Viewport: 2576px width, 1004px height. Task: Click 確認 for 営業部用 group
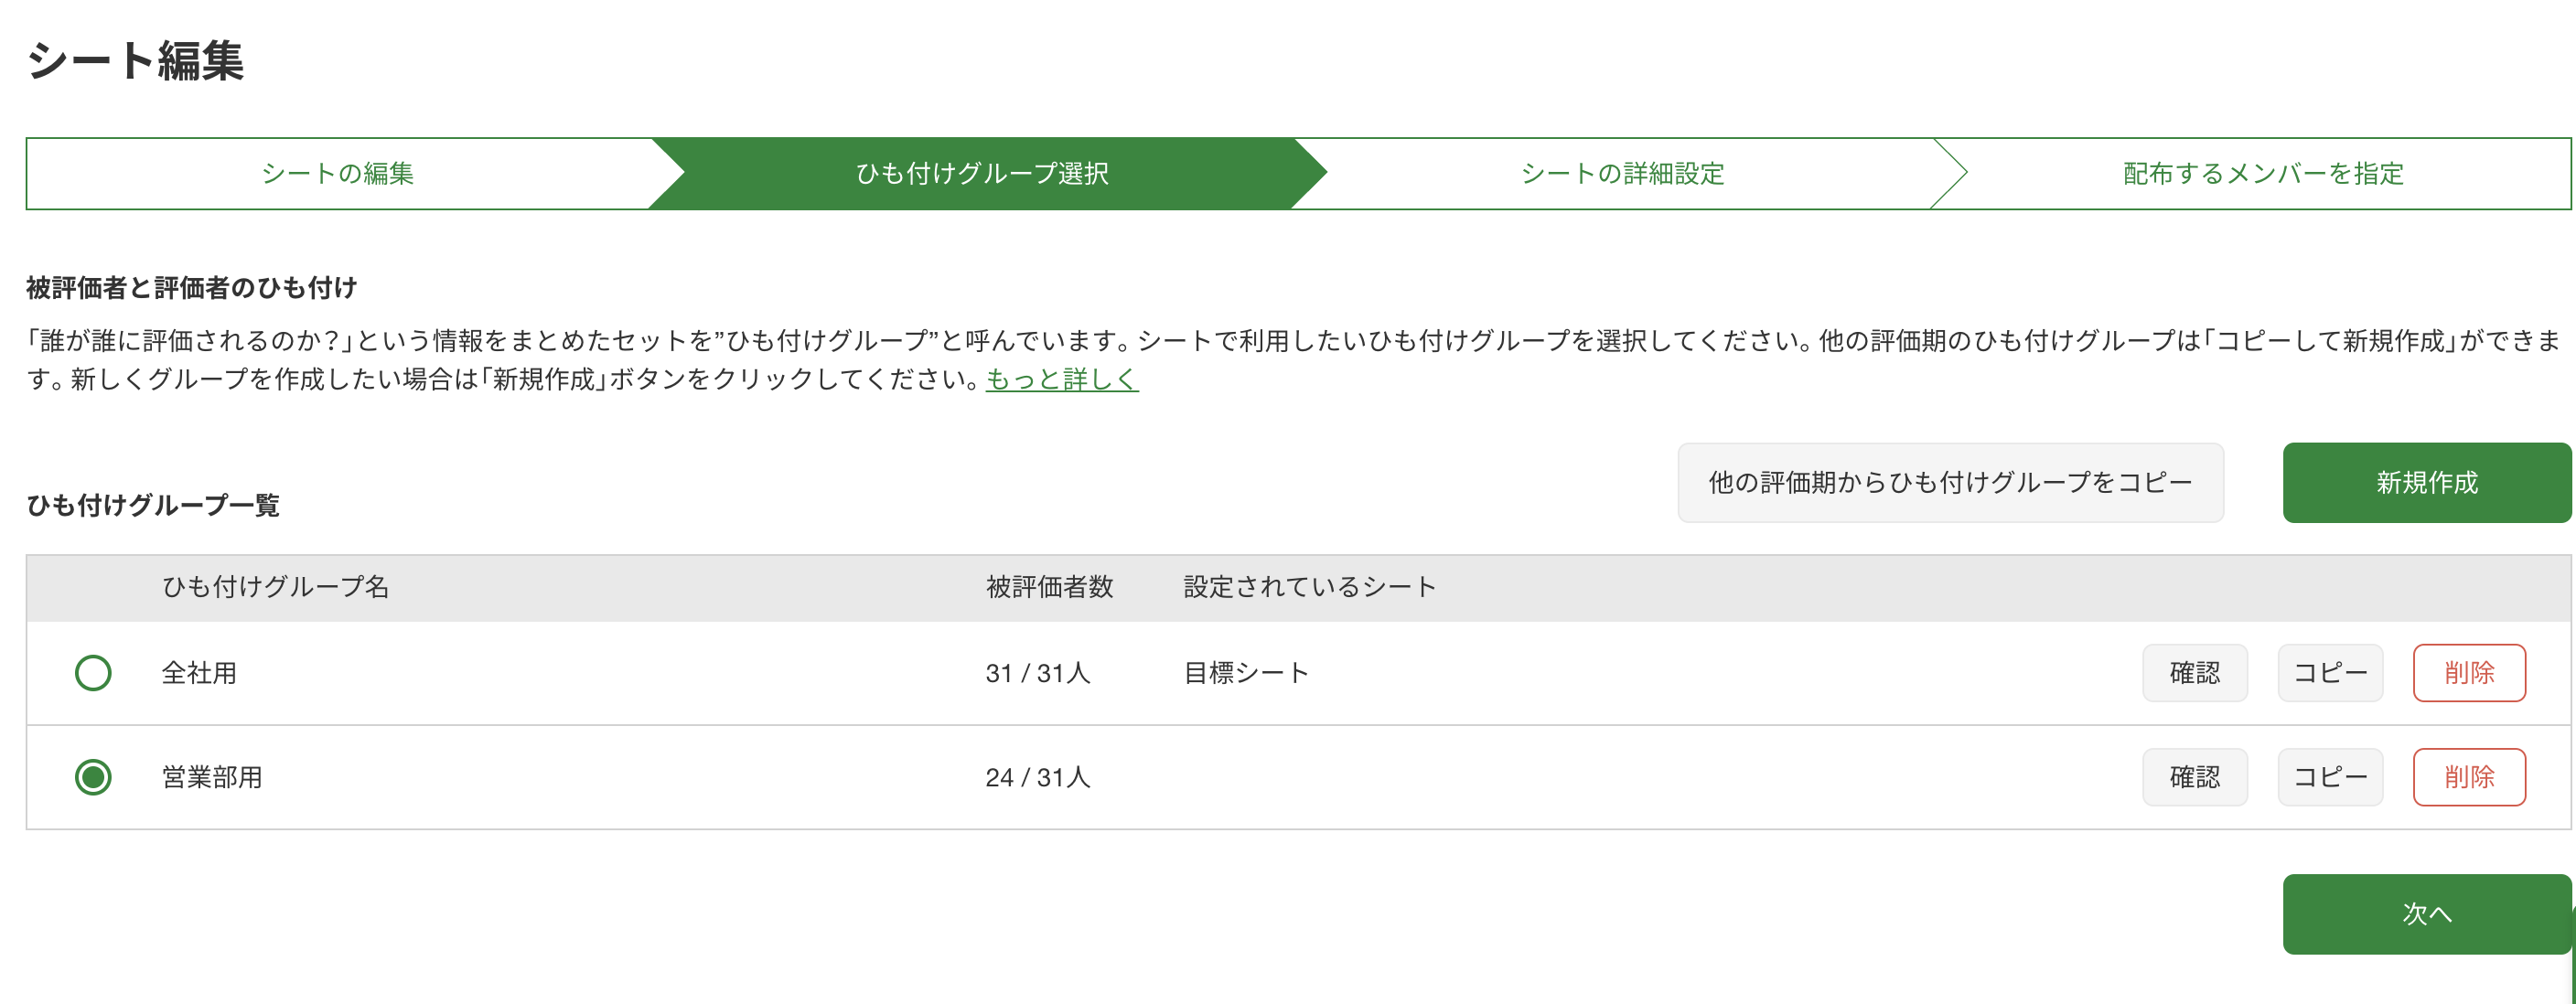(x=2194, y=777)
